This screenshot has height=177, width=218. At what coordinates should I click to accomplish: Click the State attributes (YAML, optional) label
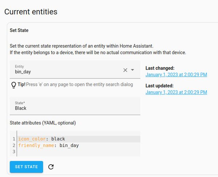(43, 123)
